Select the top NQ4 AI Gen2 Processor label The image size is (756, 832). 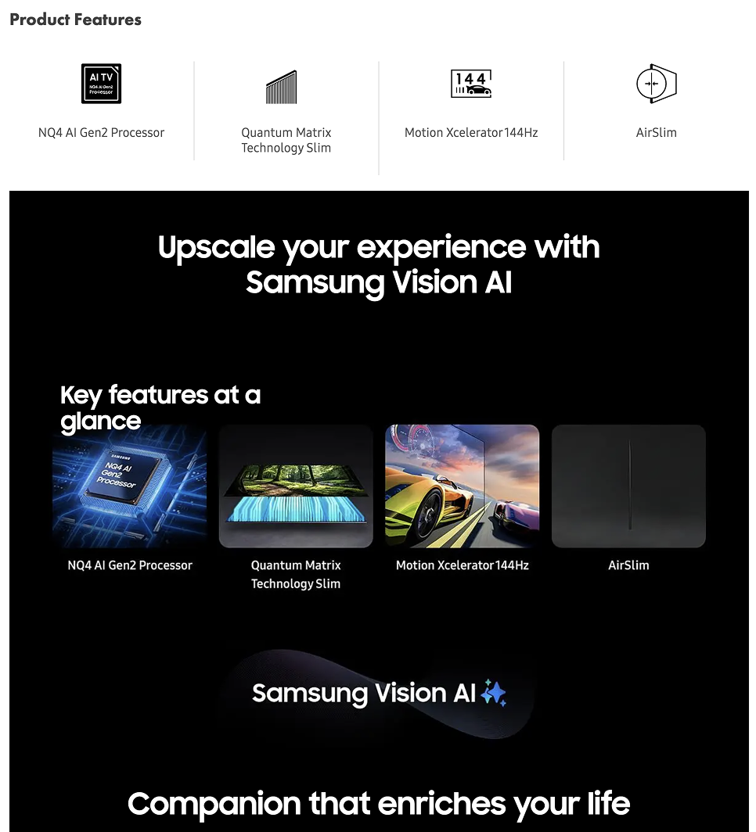pos(101,132)
